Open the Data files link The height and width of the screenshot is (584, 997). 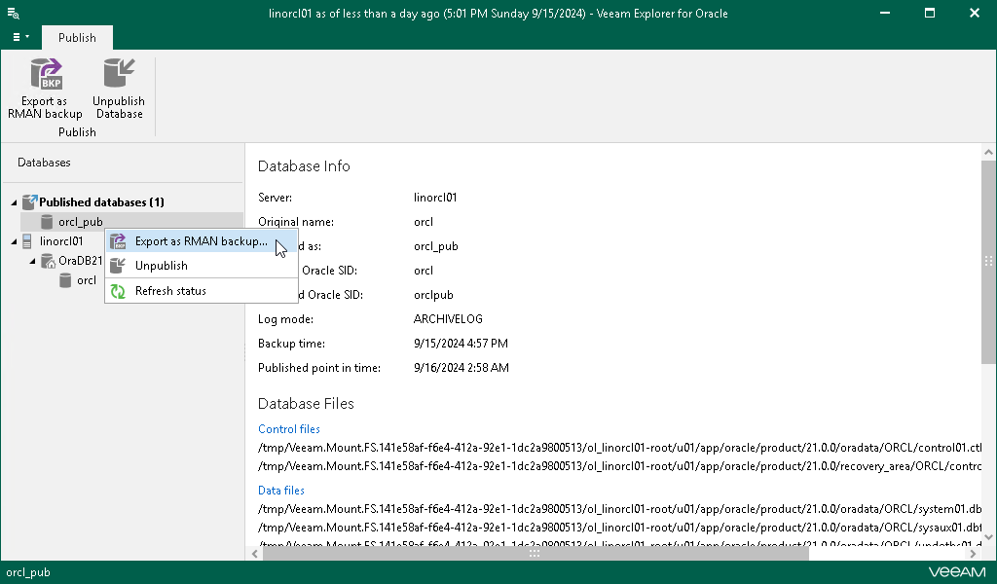(281, 490)
